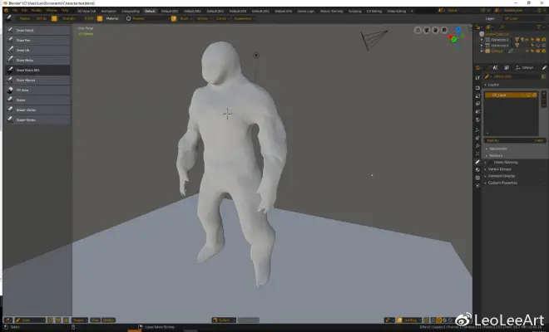The height and width of the screenshot is (332, 549).
Task: Click the viewport camera view button
Action: coord(427,31)
